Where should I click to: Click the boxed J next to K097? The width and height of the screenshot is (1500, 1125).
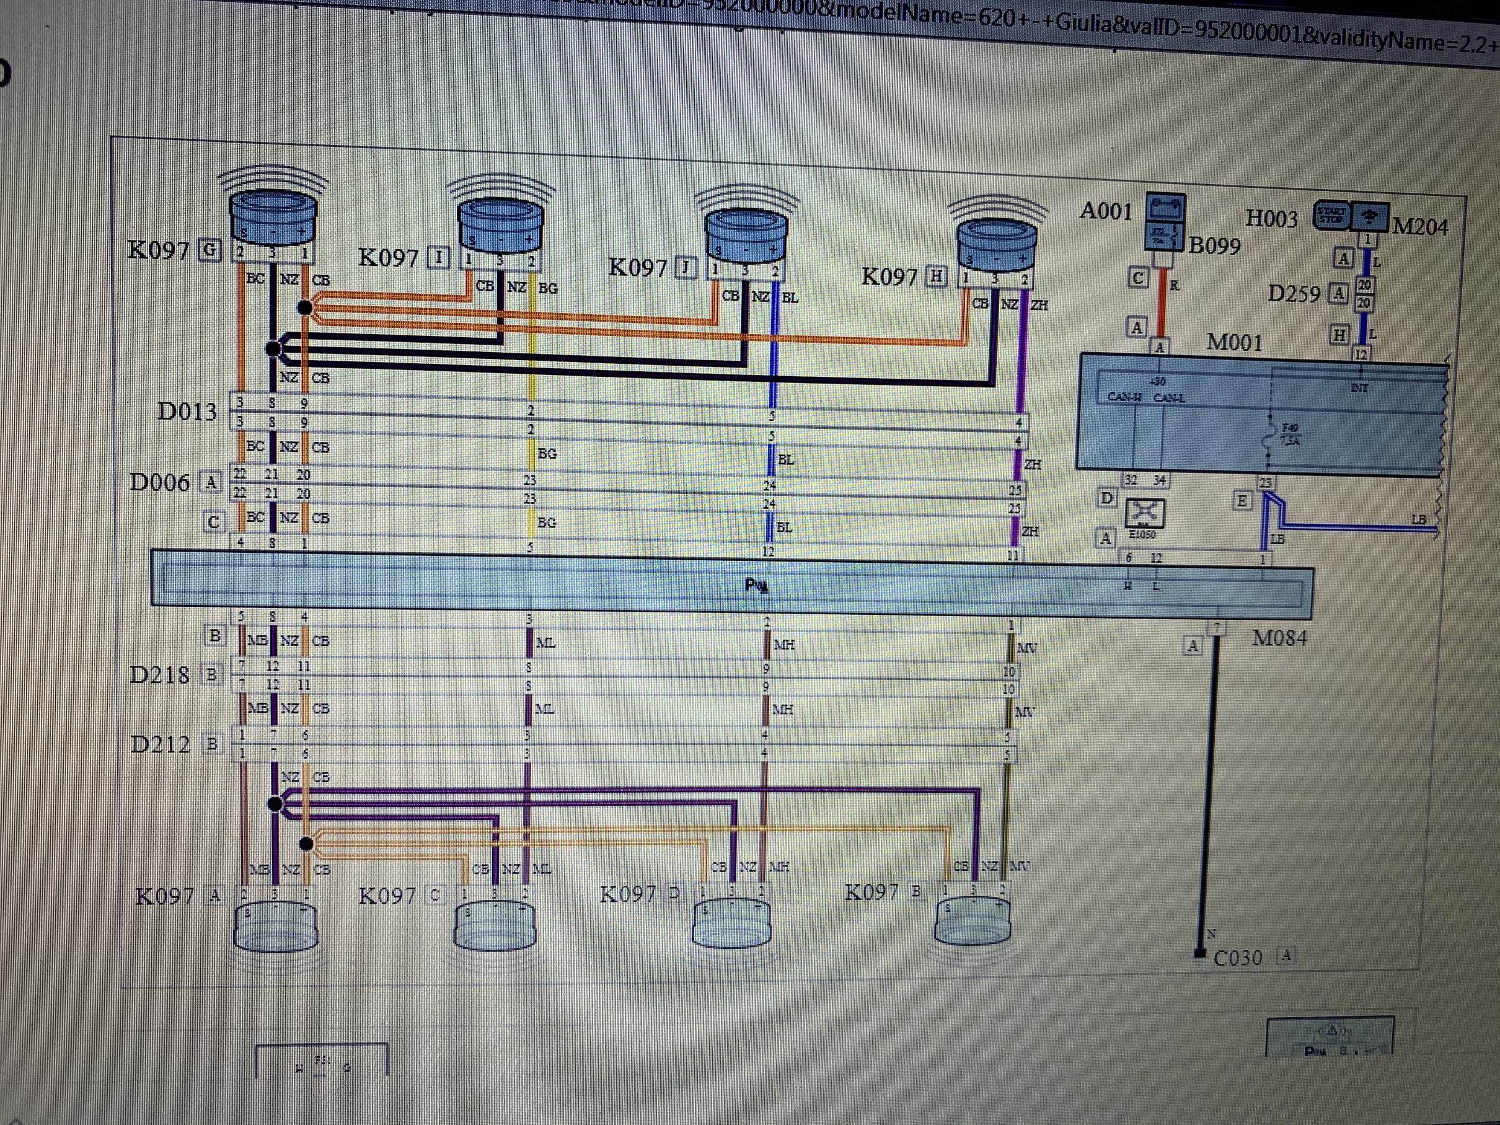click(x=686, y=268)
